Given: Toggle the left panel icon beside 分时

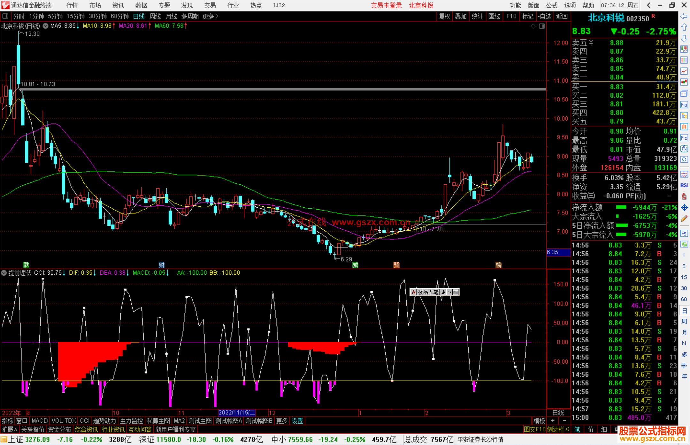Looking at the screenshot, I should coord(5,16).
